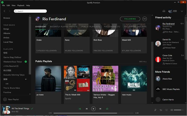Open Acoustic Morning Tokyo playlist
The height and width of the screenshot is (116, 187).
(x=14, y=75)
